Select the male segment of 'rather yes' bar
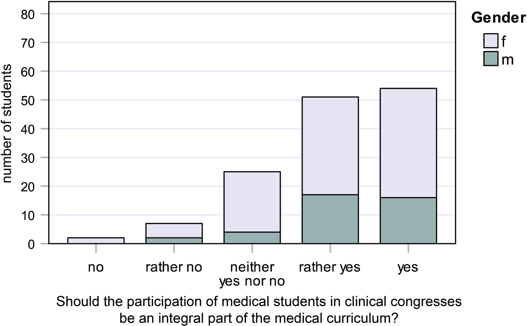Screen dimensions: 527x326 coord(330,219)
